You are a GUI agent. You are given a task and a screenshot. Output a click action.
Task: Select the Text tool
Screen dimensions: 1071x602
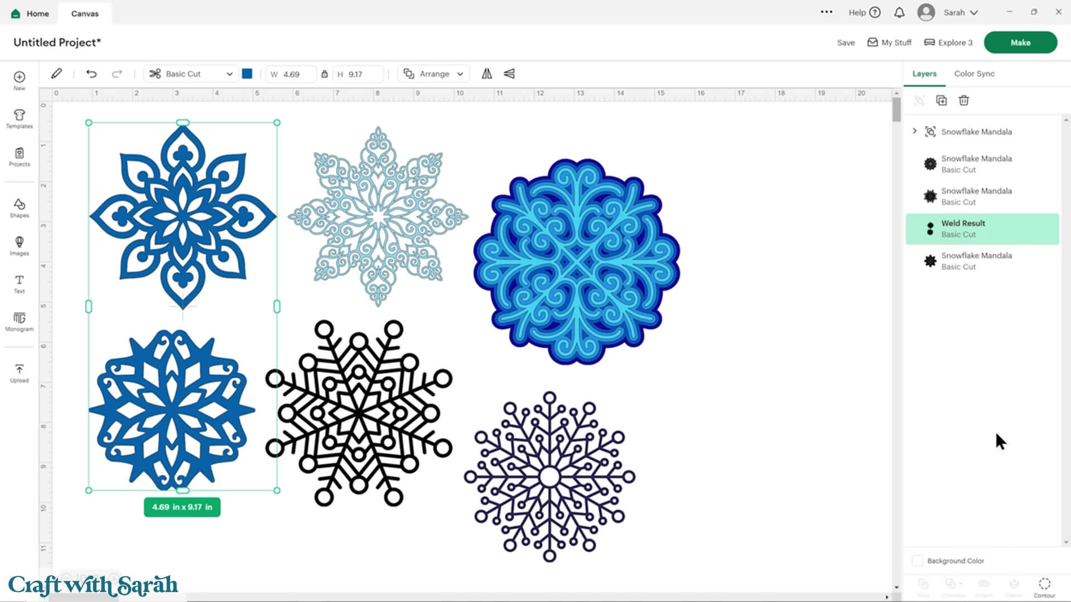[x=19, y=283]
